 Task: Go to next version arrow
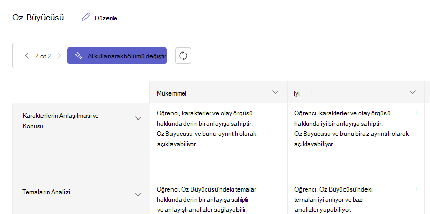click(59, 56)
